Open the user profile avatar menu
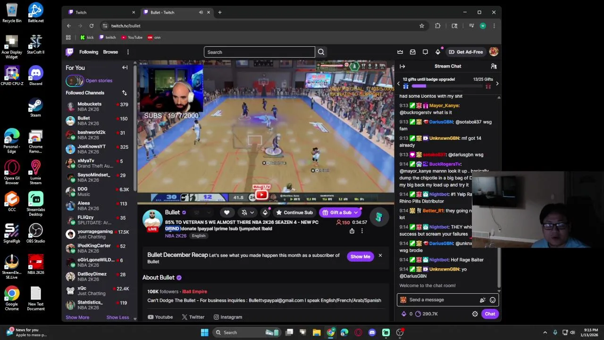Screen dimensions: 604x340 (x=494, y=52)
